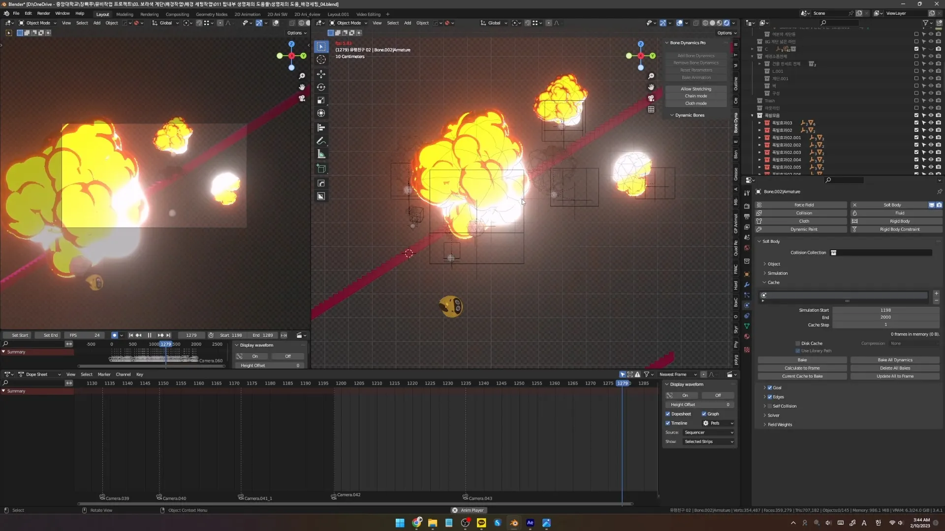
Task: Uncheck the Goal checkbox
Action: [770, 387]
